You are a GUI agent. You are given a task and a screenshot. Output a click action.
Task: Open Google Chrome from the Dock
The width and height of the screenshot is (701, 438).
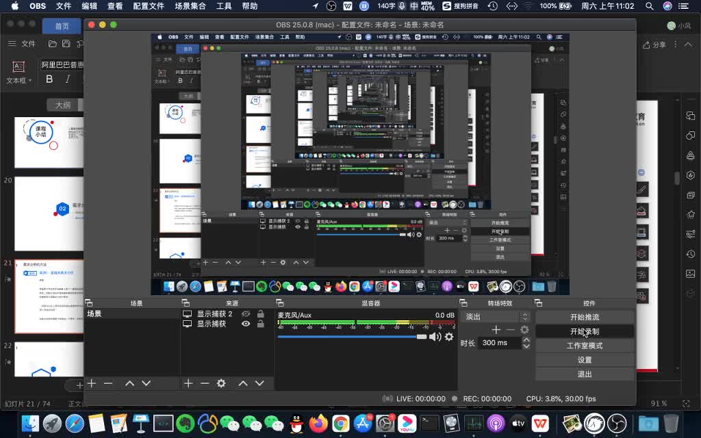[341, 423]
